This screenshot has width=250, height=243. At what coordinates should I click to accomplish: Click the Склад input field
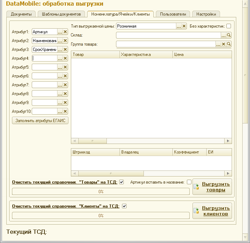coord(169,35)
